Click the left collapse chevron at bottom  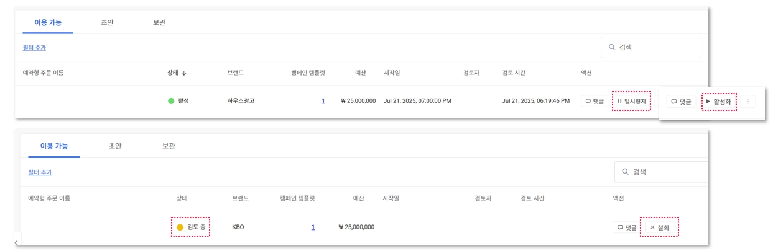[16, 242]
